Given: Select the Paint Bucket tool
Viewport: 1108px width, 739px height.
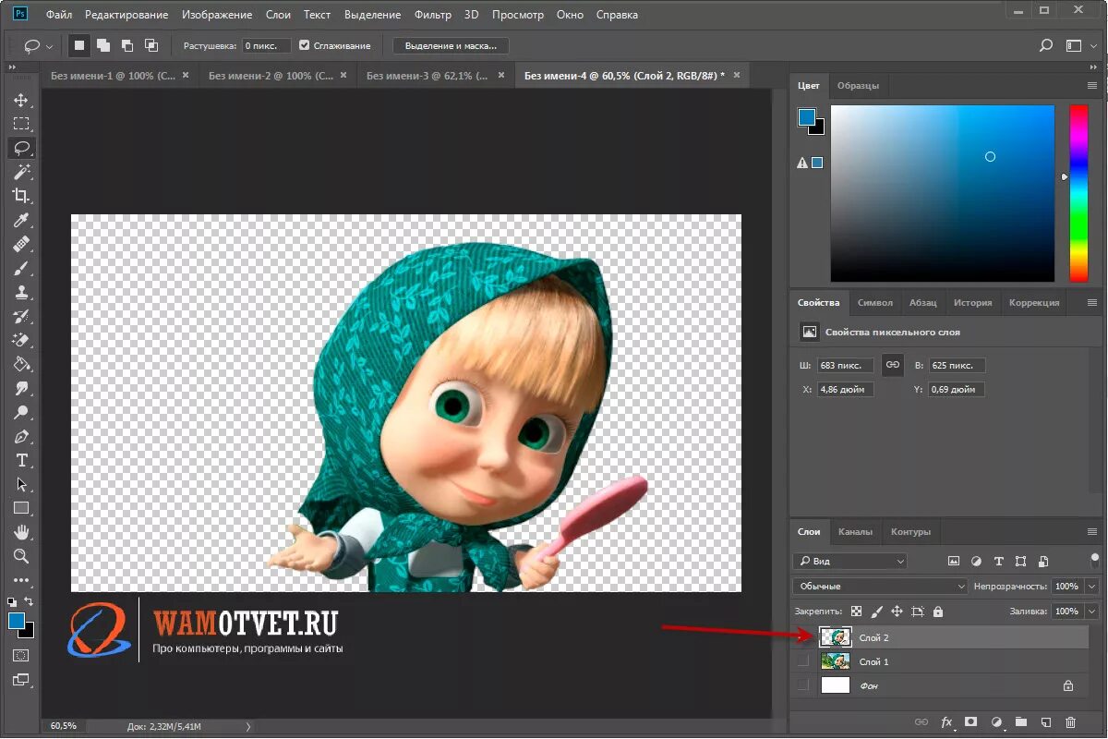Looking at the screenshot, I should pos(21,364).
